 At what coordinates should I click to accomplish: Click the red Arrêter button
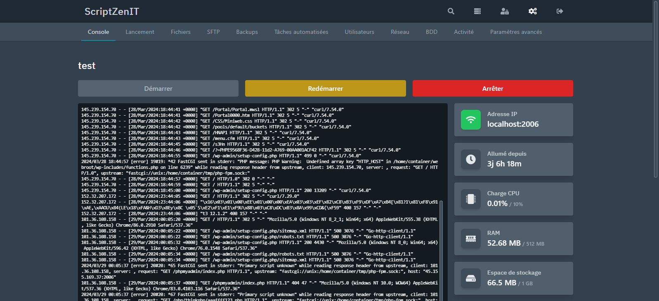493,88
